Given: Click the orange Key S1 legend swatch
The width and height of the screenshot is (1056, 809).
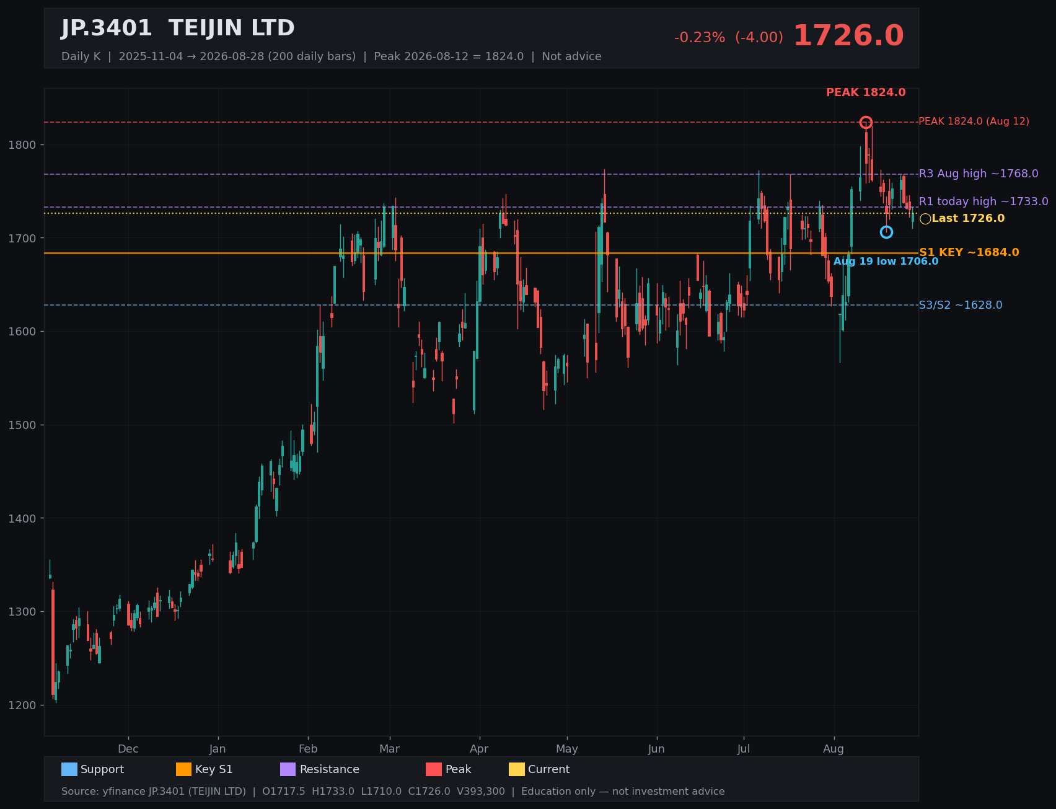Looking at the screenshot, I should pos(184,769).
